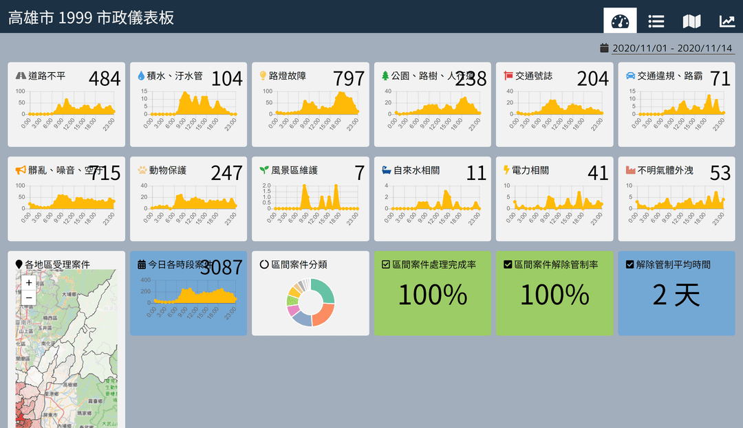Click the road icon on 道路不平 card
Screen dimensions: 743x428
pyautogui.click(x=21, y=76)
